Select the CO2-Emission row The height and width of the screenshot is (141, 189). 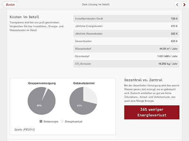pos(126,64)
